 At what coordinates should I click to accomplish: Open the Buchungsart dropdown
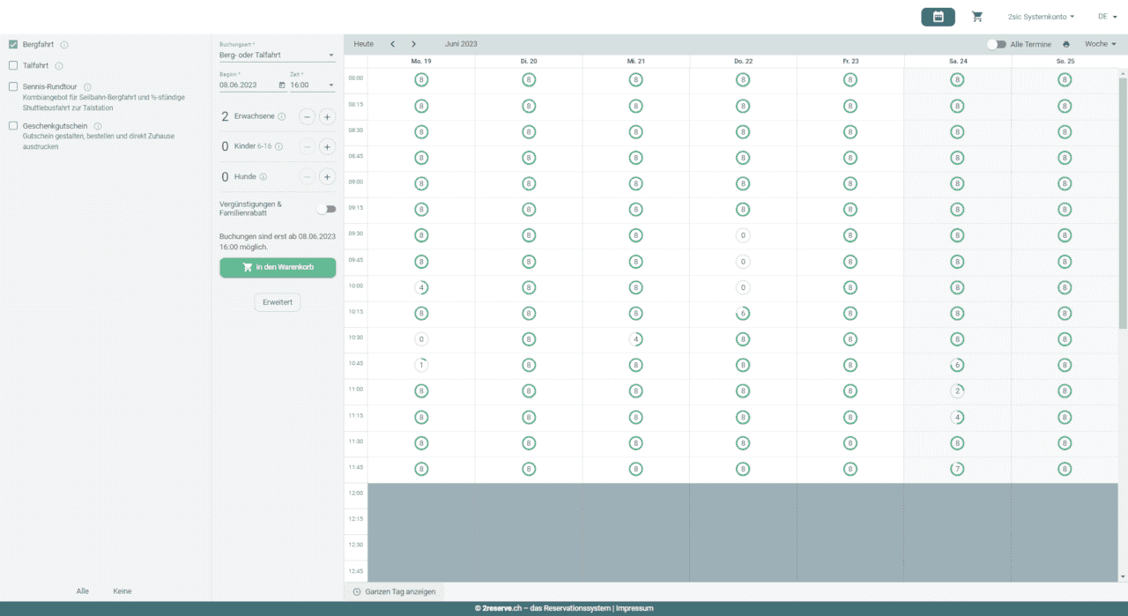[x=277, y=55]
